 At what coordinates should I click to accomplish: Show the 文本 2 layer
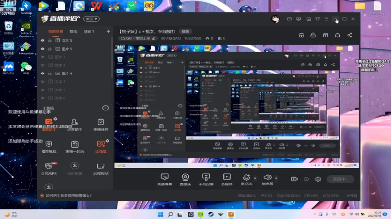tap(43, 90)
